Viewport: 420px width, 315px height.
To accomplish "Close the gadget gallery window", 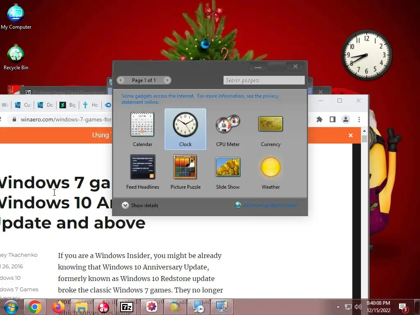I will coord(295,66).
